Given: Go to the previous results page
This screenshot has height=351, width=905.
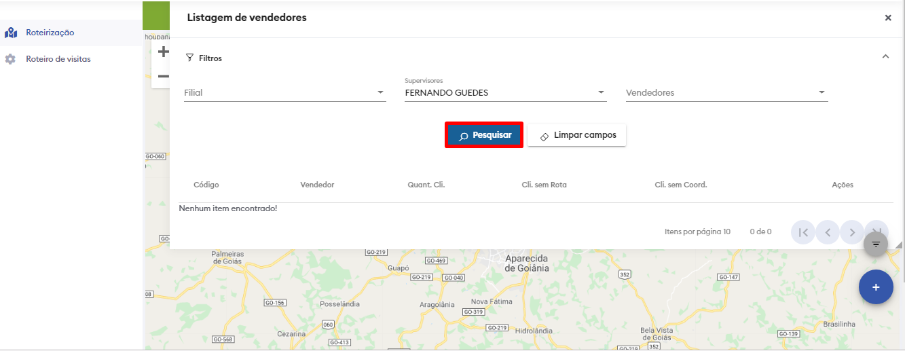Looking at the screenshot, I should click(828, 232).
